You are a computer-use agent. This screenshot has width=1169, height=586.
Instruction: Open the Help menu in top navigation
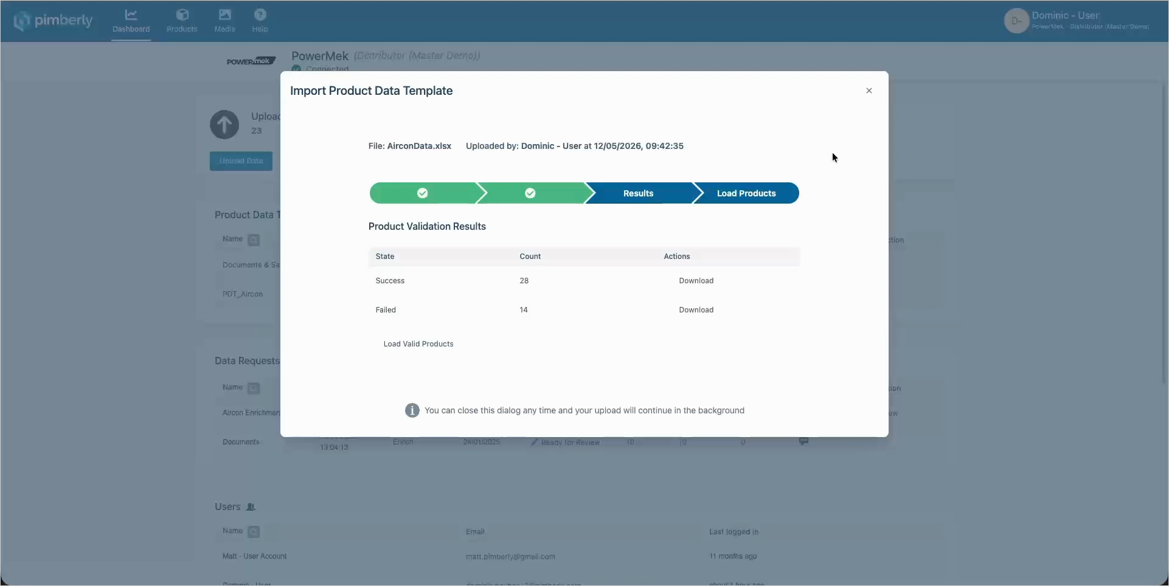260,21
